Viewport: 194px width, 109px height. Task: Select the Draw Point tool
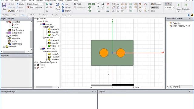(108, 8)
